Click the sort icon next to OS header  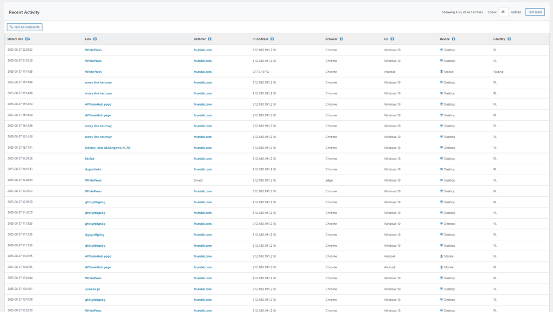pyautogui.click(x=392, y=39)
